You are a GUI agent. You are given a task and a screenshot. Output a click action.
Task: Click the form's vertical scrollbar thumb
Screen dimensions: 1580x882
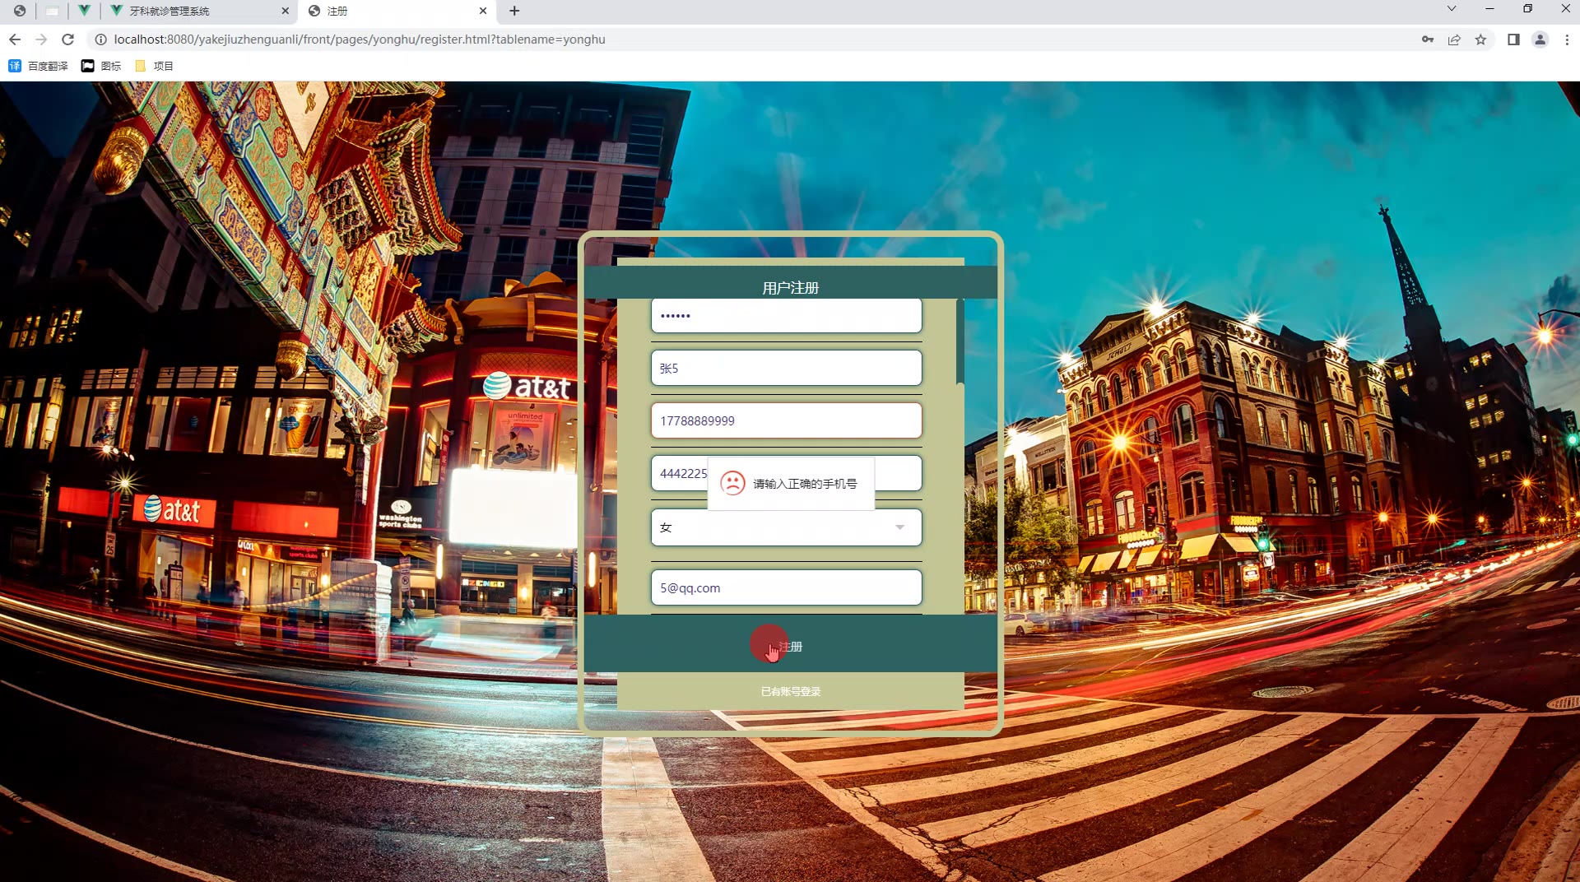(x=960, y=341)
